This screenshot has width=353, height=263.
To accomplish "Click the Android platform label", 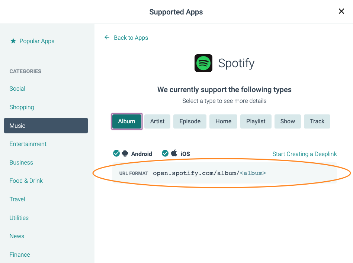I will 142,154.
